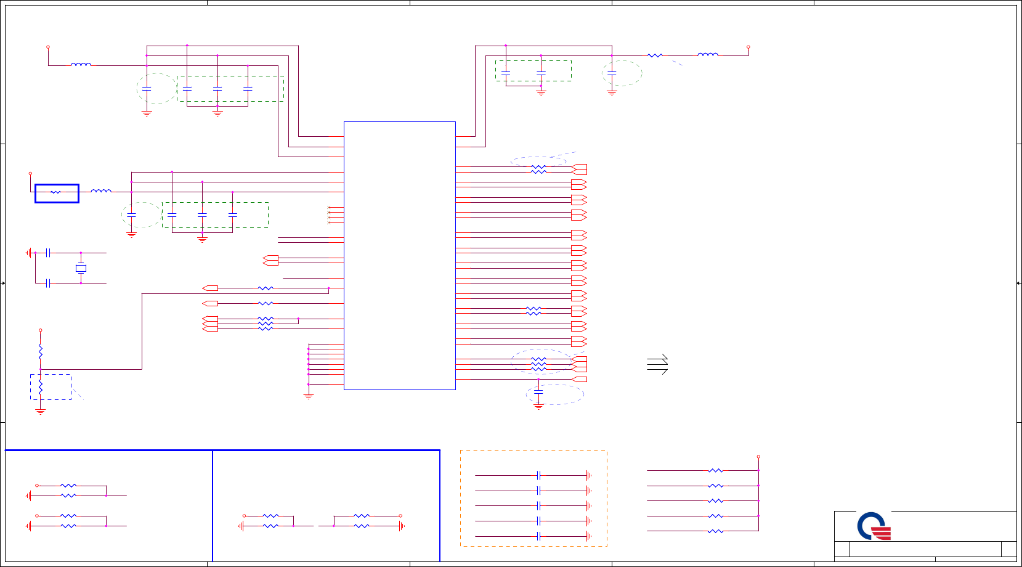Click the title block in the bottom-right corner
The height and width of the screenshot is (567, 1022).
(x=925, y=536)
